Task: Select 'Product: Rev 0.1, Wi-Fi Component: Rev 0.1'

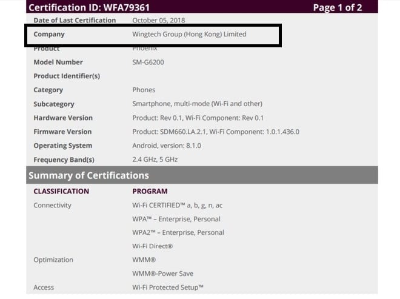Action: point(198,118)
